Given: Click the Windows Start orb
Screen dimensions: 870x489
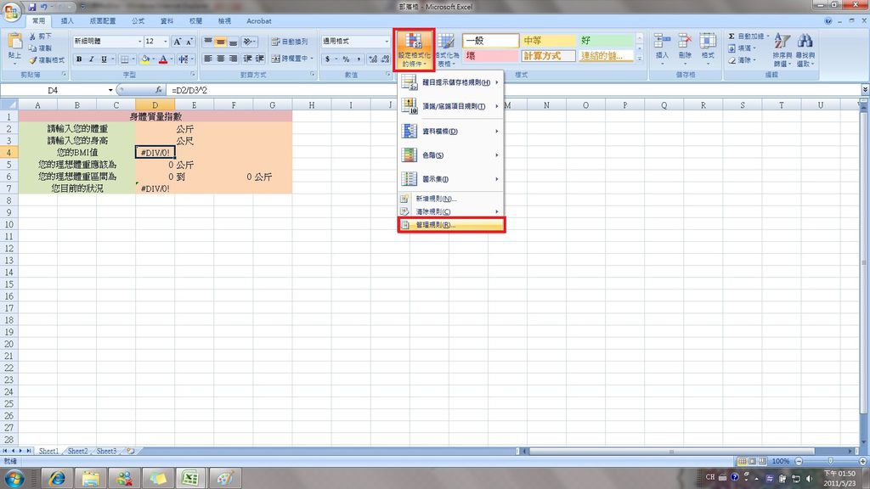Looking at the screenshot, I should point(15,478).
